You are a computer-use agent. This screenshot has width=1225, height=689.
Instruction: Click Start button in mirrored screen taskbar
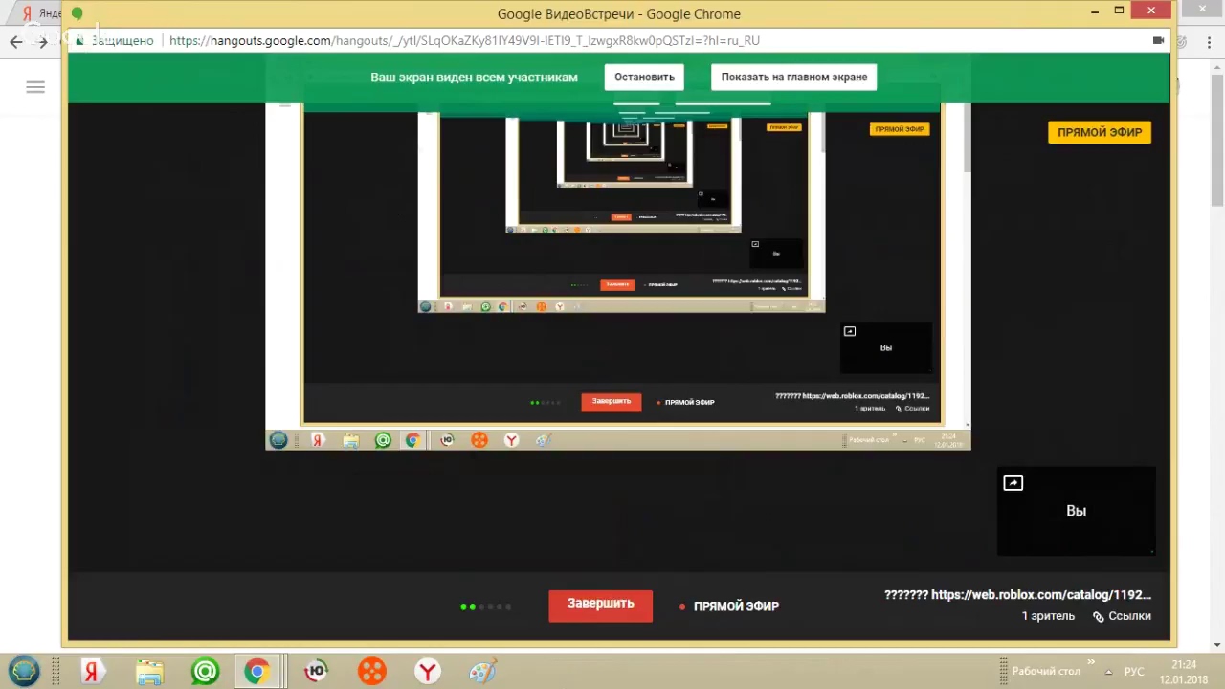tap(278, 440)
